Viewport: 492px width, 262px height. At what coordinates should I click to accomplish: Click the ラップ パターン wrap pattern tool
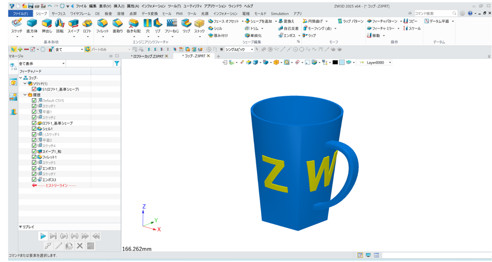[351, 21]
